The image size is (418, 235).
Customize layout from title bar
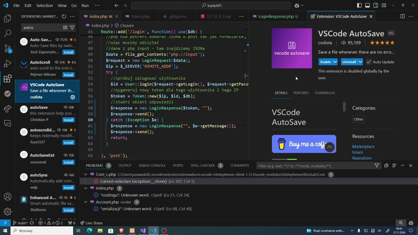pos(384,6)
